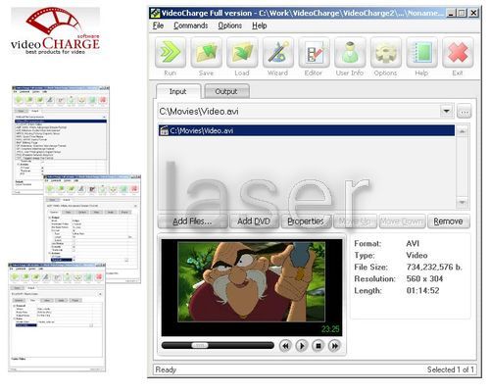This screenshot has width=490, height=392.
Task: Click the Run toolbar icon
Action: pyautogui.click(x=171, y=52)
